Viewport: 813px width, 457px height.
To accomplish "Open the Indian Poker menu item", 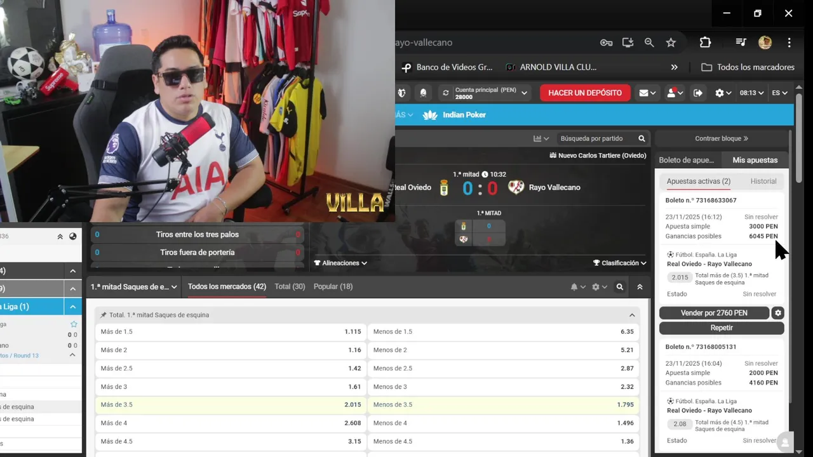I will [x=455, y=115].
